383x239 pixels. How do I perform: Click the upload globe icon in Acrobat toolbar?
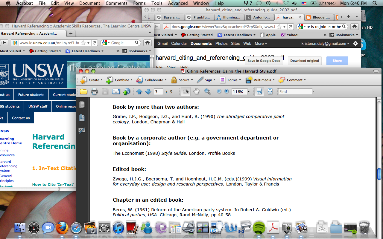pos(127,92)
